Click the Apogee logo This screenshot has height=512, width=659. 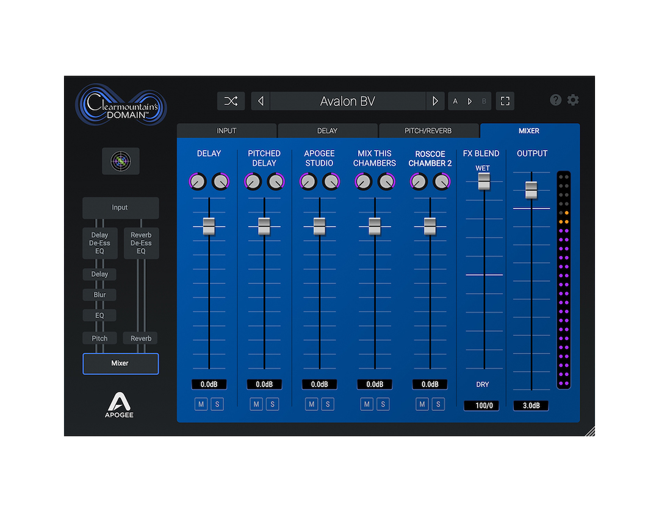pos(120,405)
